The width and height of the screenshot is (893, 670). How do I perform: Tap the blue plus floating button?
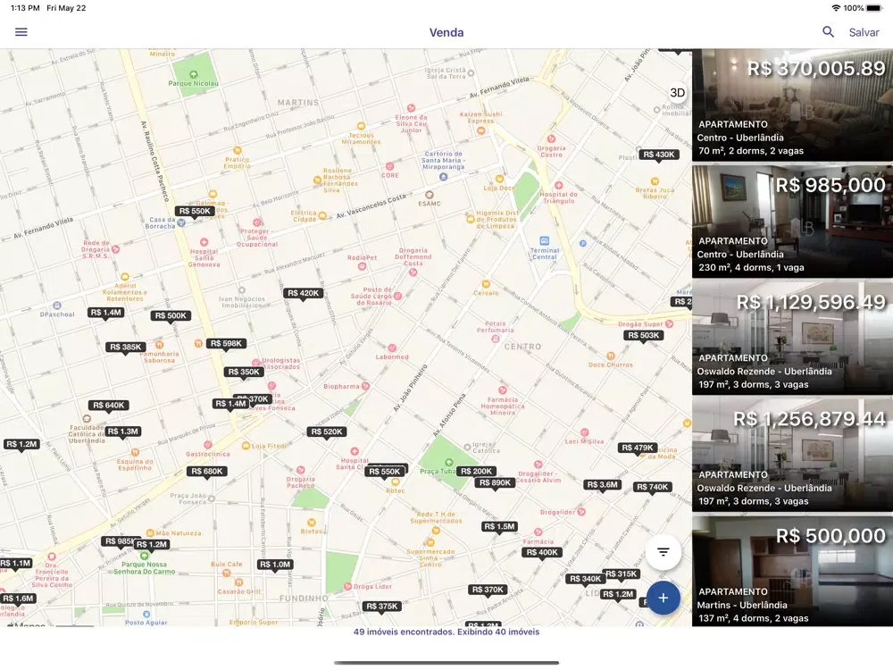663,598
